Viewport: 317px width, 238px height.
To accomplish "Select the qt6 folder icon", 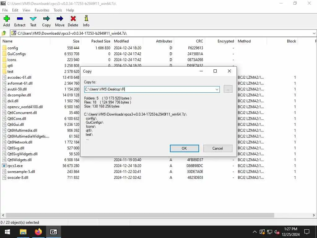I will [x=4, y=66].
